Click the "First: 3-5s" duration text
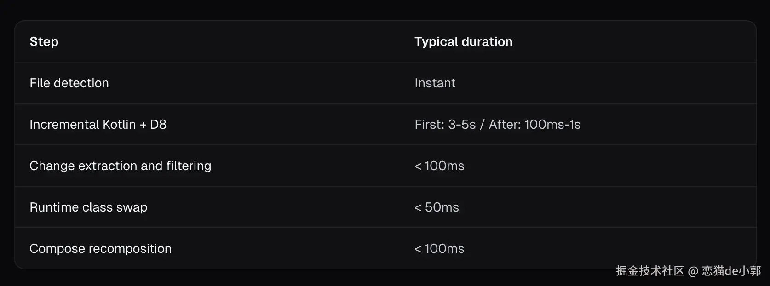Image resolution: width=770 pixels, height=286 pixels. 445,125
